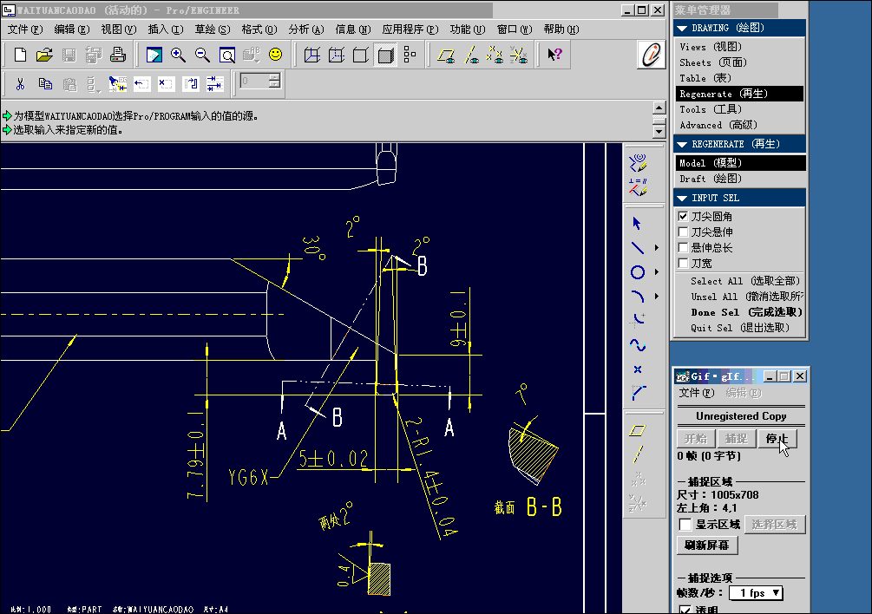Image resolution: width=872 pixels, height=614 pixels.
Task: Click the copy icon
Action: click(x=45, y=84)
